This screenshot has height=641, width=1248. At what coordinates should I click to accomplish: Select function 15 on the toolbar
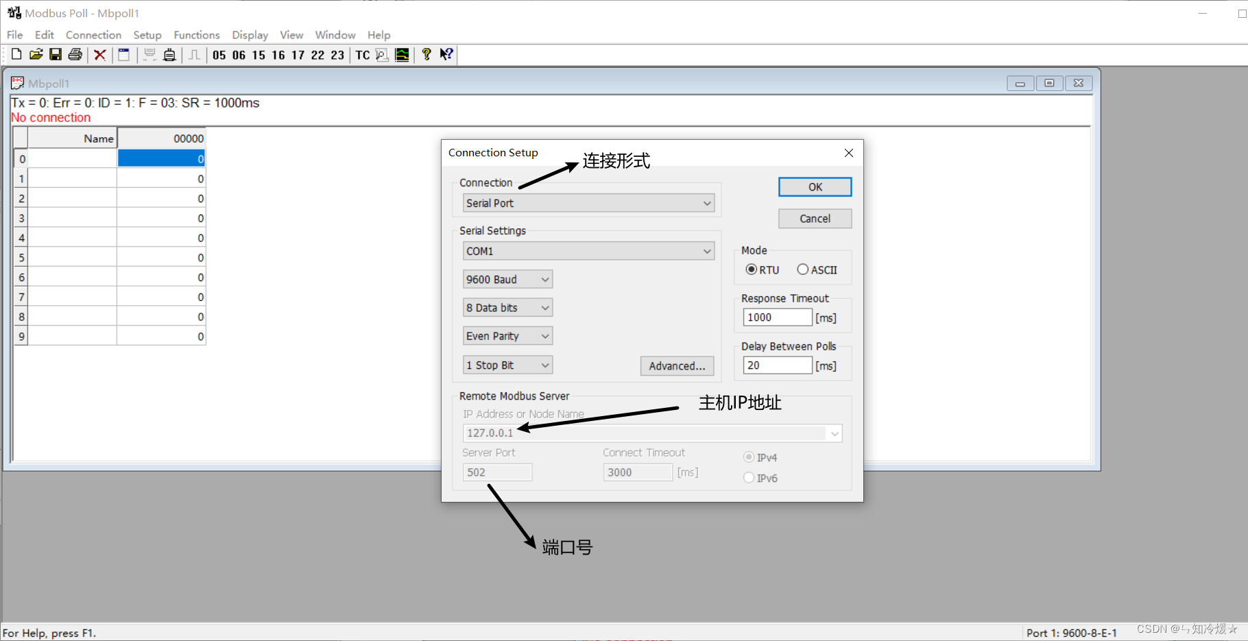coord(259,55)
